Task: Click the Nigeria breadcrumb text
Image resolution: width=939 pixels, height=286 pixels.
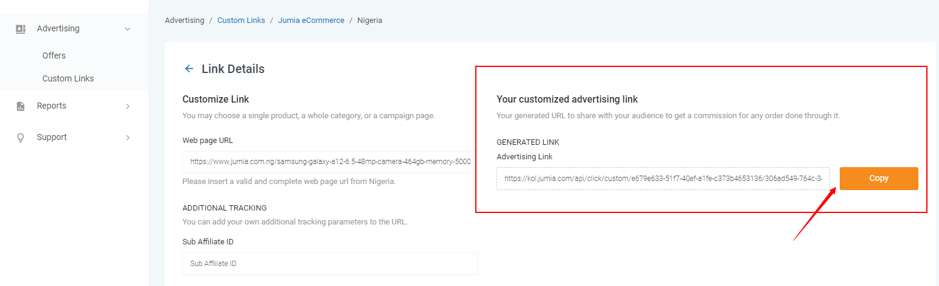Action: tap(370, 21)
